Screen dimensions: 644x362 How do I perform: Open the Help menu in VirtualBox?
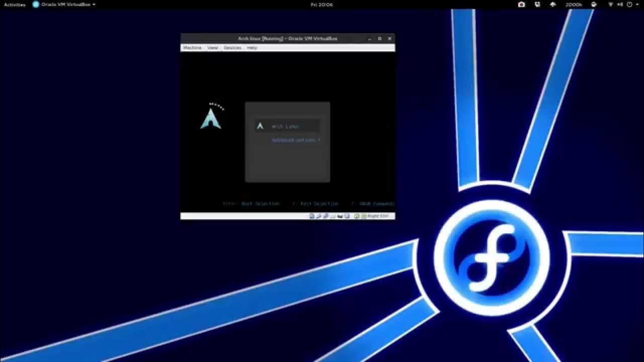click(x=252, y=48)
